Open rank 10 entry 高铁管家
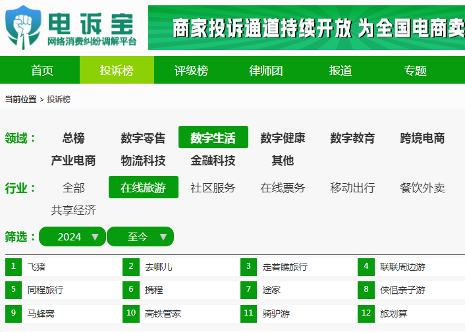Viewport: 465px width, 332px height. point(163,314)
